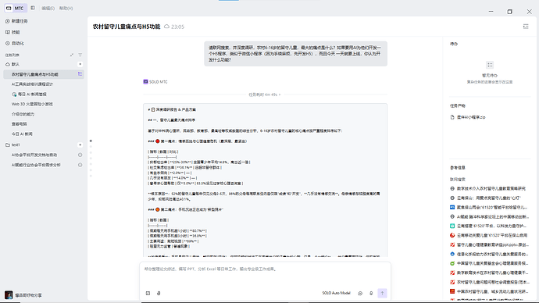Viewport: 539px width, 303px height.
Task: Create a new task via 新建任务
Action: (x=16, y=21)
